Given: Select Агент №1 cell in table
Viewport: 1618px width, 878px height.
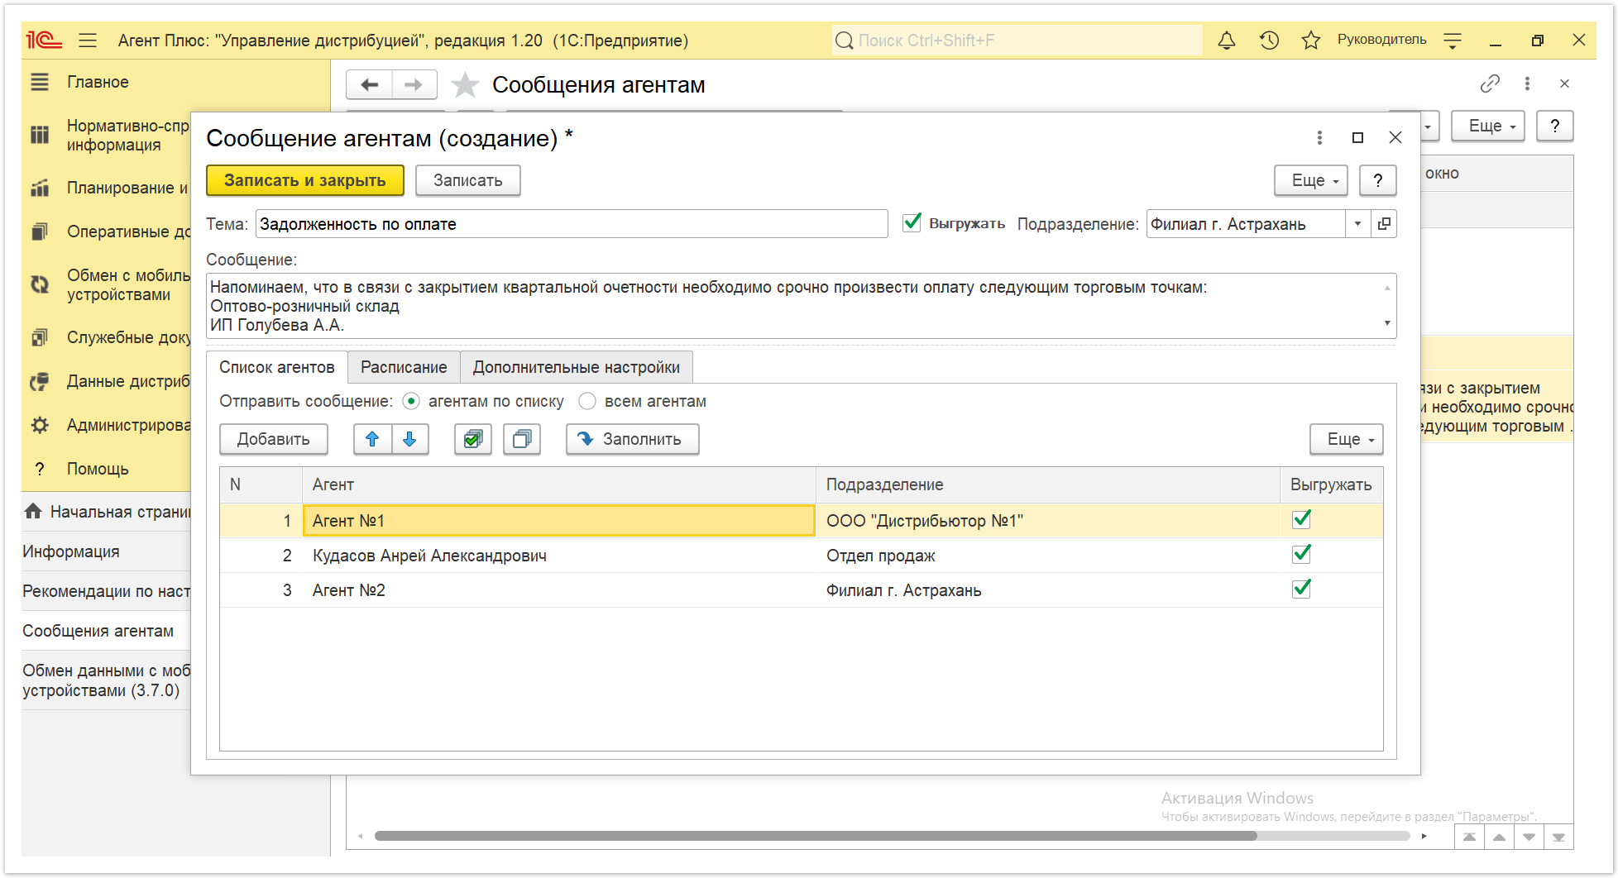Looking at the screenshot, I should click(559, 521).
